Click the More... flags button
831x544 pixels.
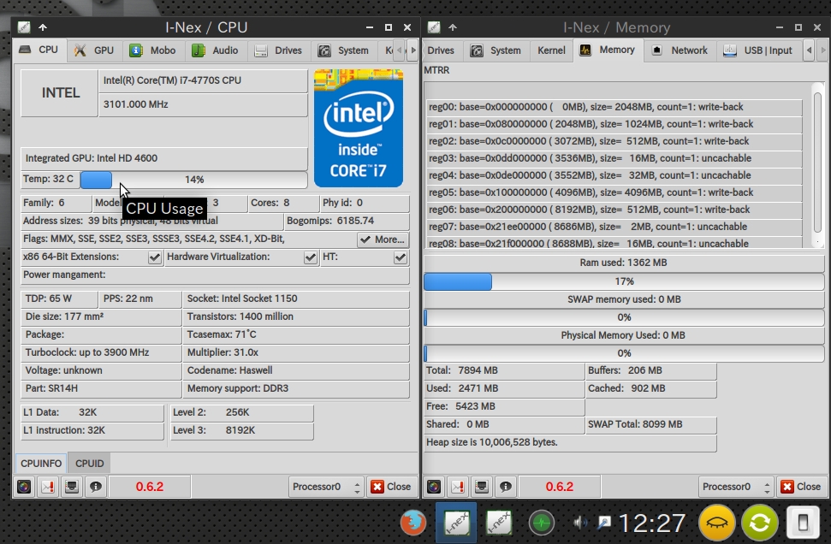tap(383, 239)
